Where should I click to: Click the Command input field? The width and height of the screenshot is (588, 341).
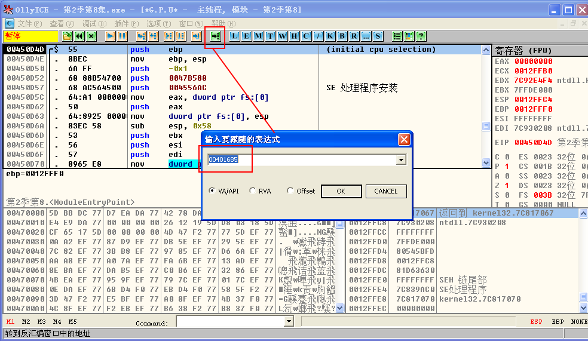click(x=231, y=321)
